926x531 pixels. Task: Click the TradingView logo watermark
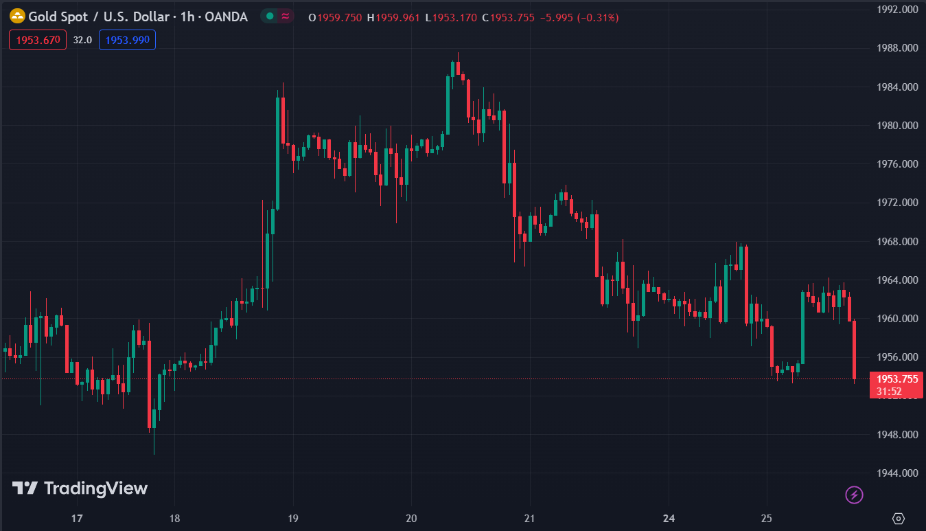click(80, 488)
